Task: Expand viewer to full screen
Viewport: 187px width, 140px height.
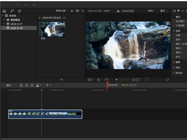Action: [x=168, y=80]
